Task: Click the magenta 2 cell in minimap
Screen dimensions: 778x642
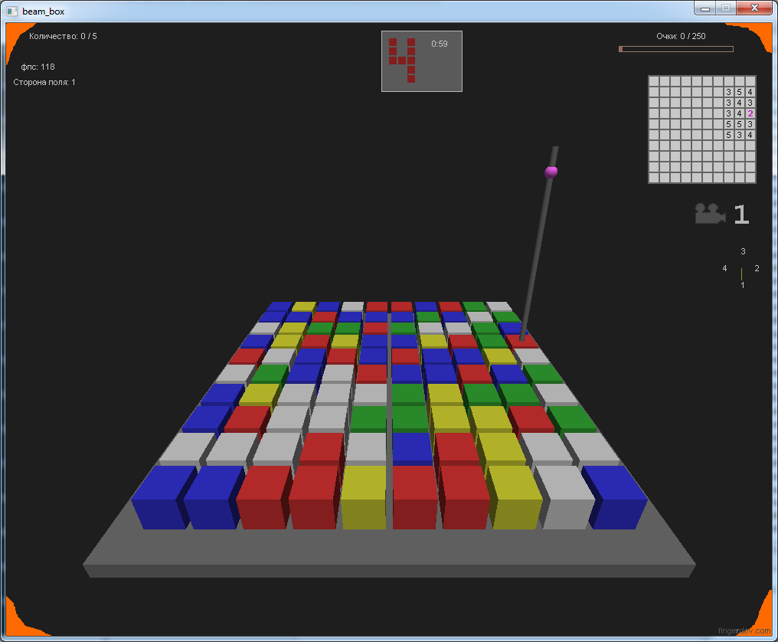Action: pos(750,113)
